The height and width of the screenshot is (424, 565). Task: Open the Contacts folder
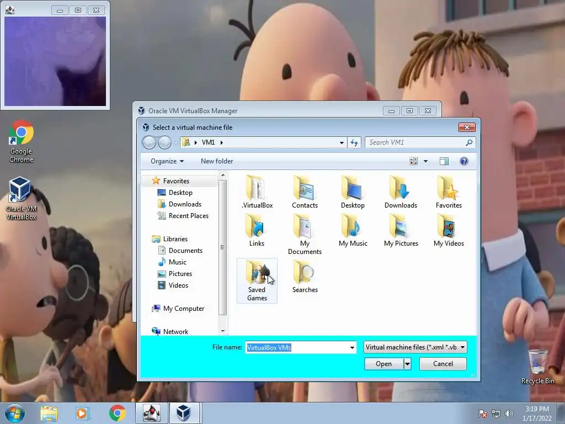point(305,192)
